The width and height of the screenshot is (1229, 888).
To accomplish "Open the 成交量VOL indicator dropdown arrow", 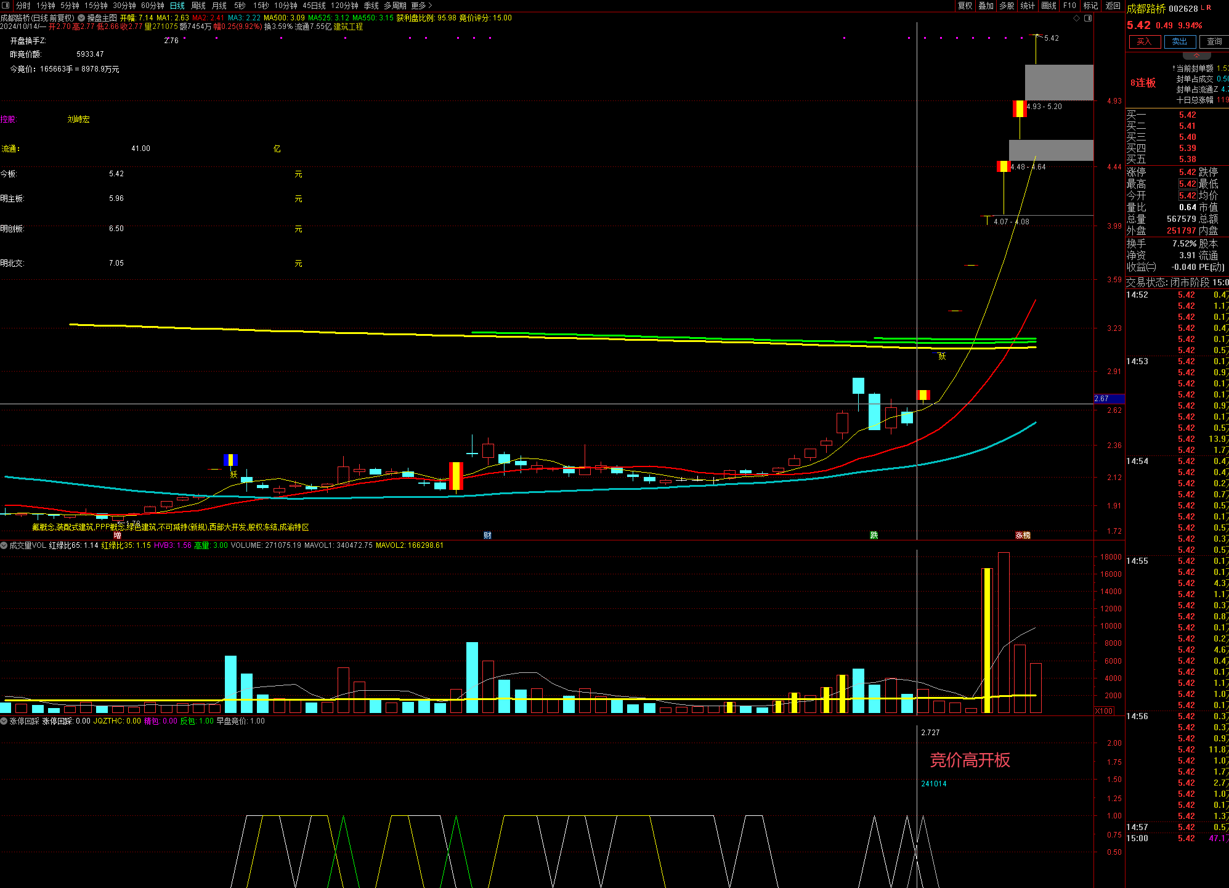I will (4, 545).
